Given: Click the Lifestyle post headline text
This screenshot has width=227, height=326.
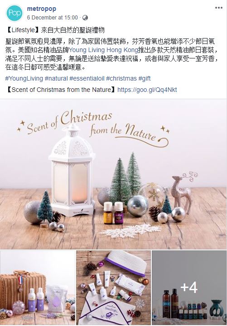Looking at the screenshot, I should [x=55, y=30].
